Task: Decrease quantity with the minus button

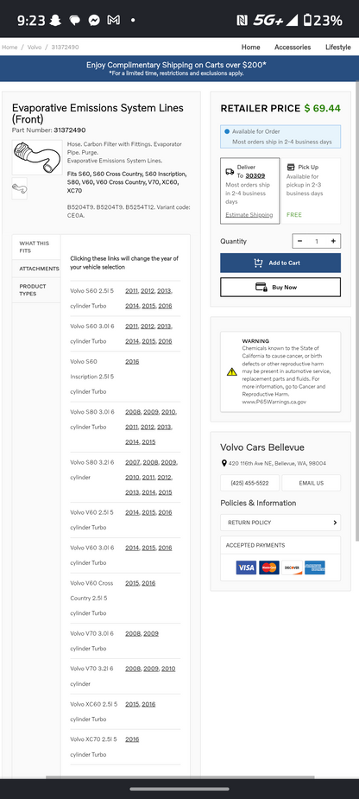Action: [x=300, y=241]
